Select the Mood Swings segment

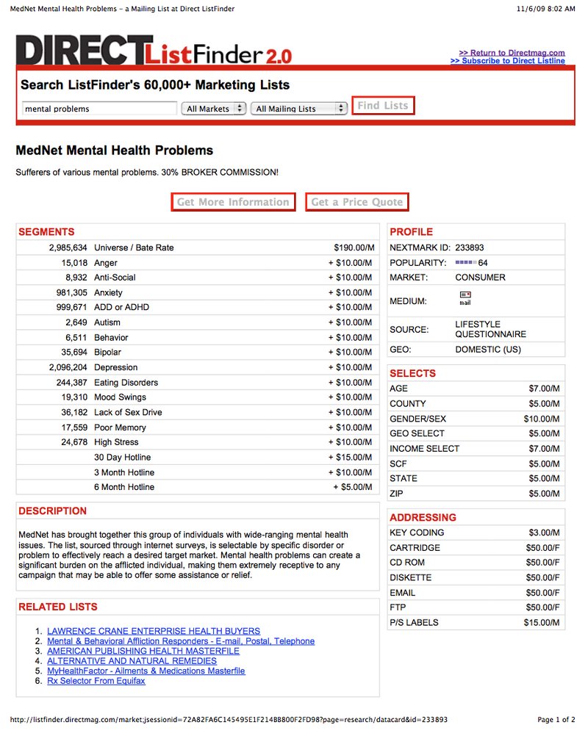click(198, 397)
